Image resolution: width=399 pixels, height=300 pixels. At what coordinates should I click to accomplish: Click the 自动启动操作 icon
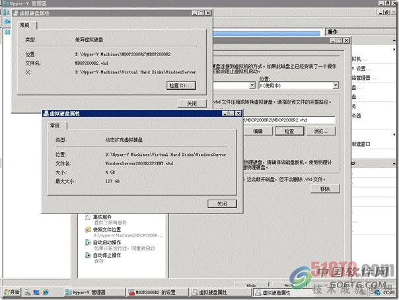pyautogui.click(x=88, y=243)
